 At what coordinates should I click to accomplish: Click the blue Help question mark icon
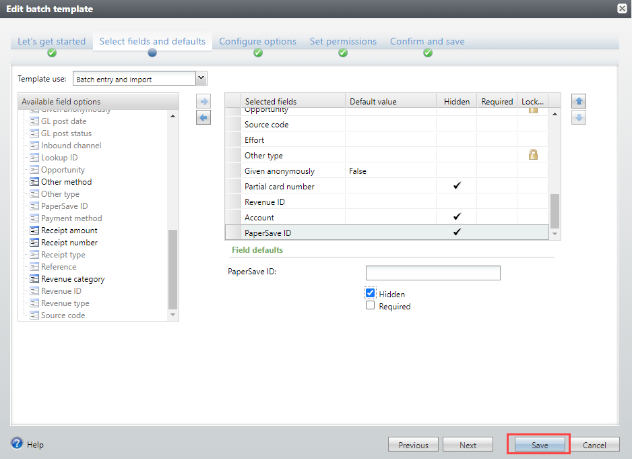coord(18,443)
